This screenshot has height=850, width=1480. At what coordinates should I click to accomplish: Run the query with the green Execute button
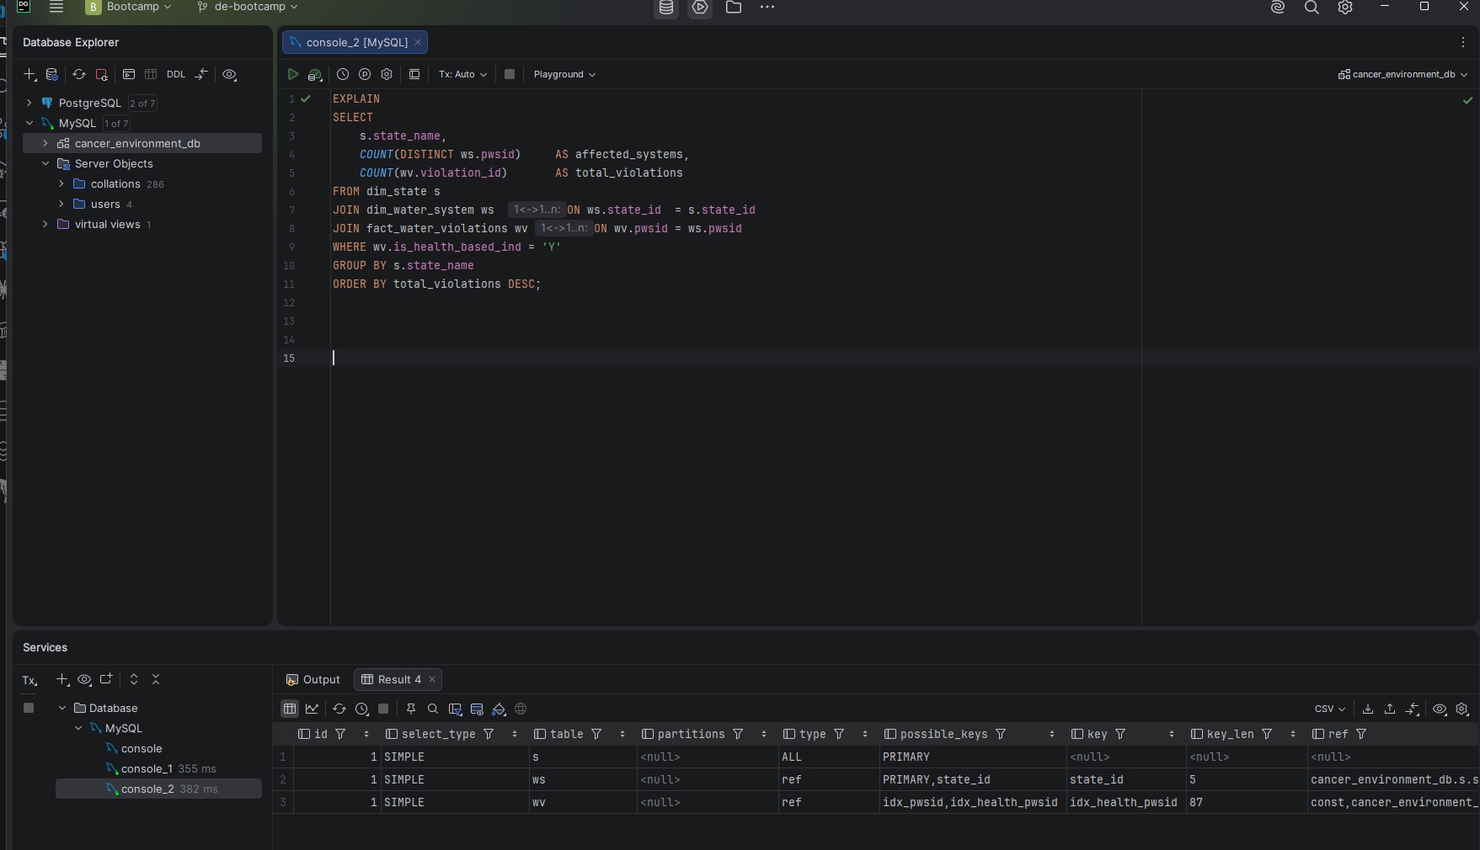293,74
